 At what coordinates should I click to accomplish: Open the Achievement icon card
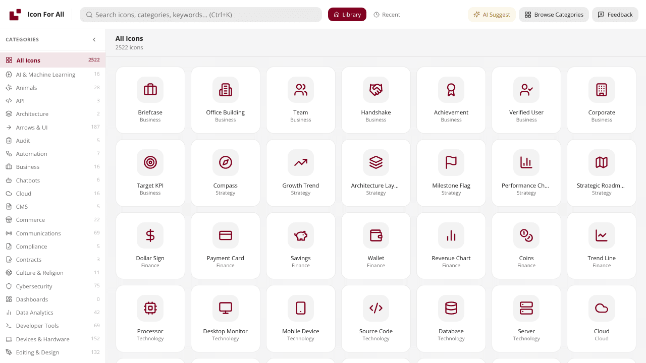451,100
